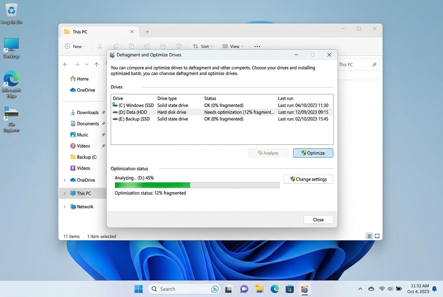The image size is (443, 297).
Task: Open pinned Videos in the sidebar
Action: click(80, 146)
